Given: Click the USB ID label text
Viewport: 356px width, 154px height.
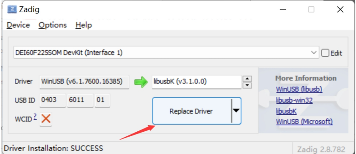Looking at the screenshot, I should click(25, 100).
